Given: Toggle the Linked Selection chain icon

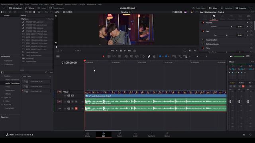Looking at the screenshot, I should coord(149,56).
